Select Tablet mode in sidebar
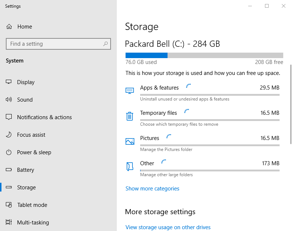292x231 pixels. pyautogui.click(x=32, y=205)
